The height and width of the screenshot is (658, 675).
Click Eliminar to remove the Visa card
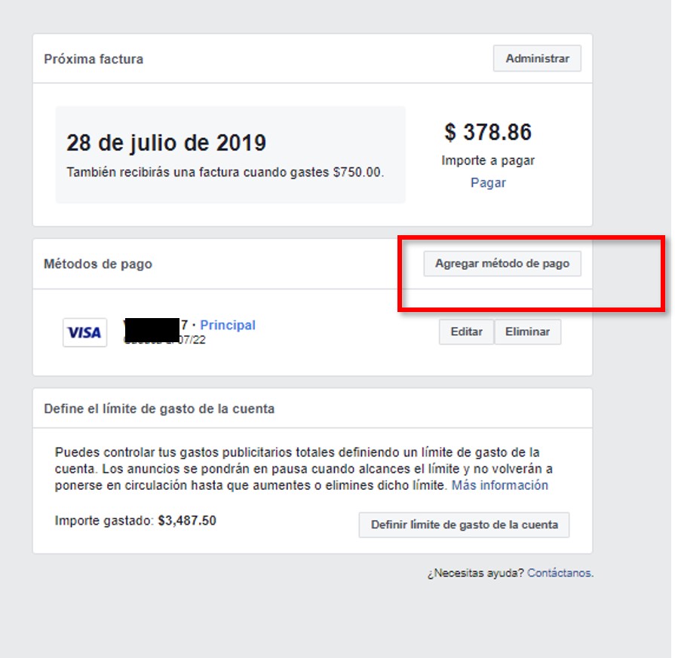point(527,332)
